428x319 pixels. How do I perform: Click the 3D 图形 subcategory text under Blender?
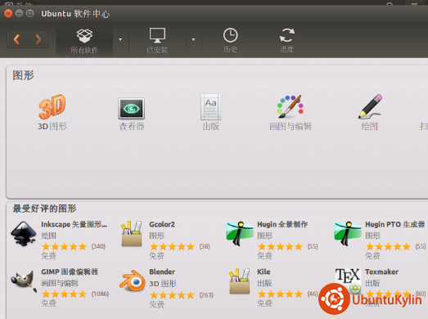(x=163, y=284)
